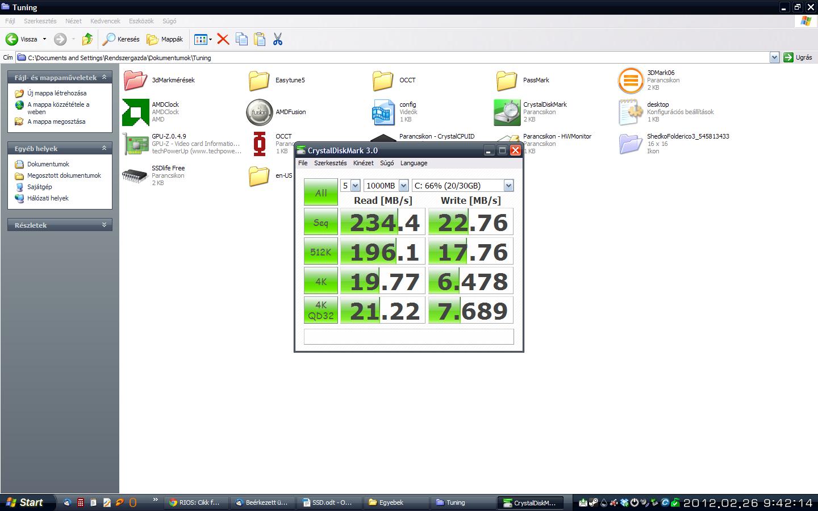The image size is (818, 511).
Task: Select the GPU-Z.0.4.9 application icon
Action: [136, 144]
